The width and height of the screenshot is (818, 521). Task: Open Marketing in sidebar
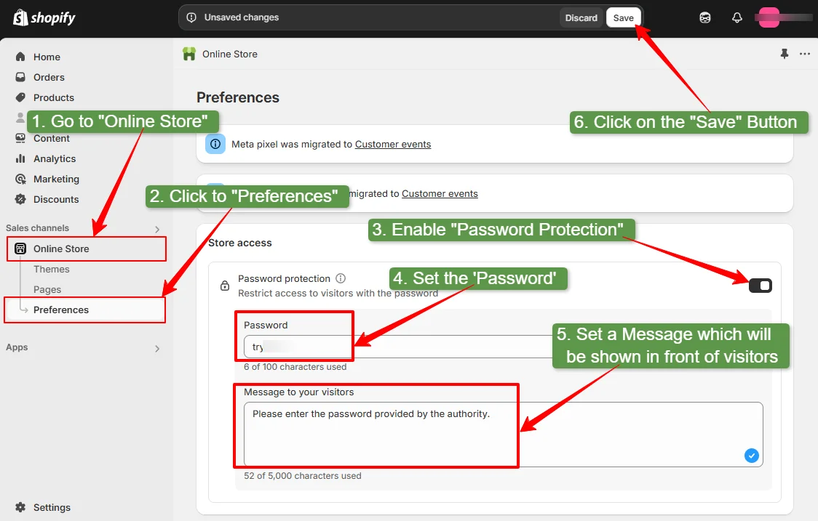(x=56, y=179)
